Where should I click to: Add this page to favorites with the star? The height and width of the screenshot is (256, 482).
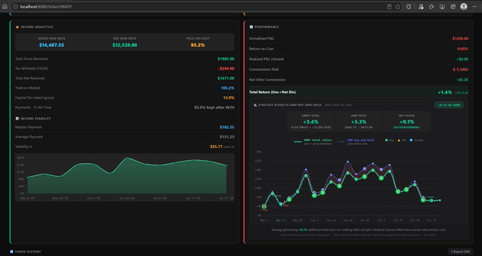tap(398, 6)
